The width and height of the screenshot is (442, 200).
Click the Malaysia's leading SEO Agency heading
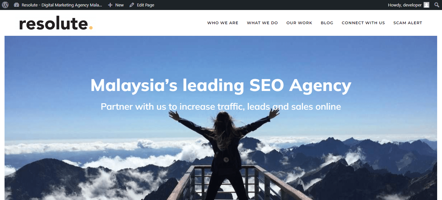221,86
